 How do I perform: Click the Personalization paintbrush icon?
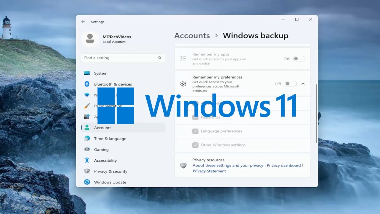[87, 106]
